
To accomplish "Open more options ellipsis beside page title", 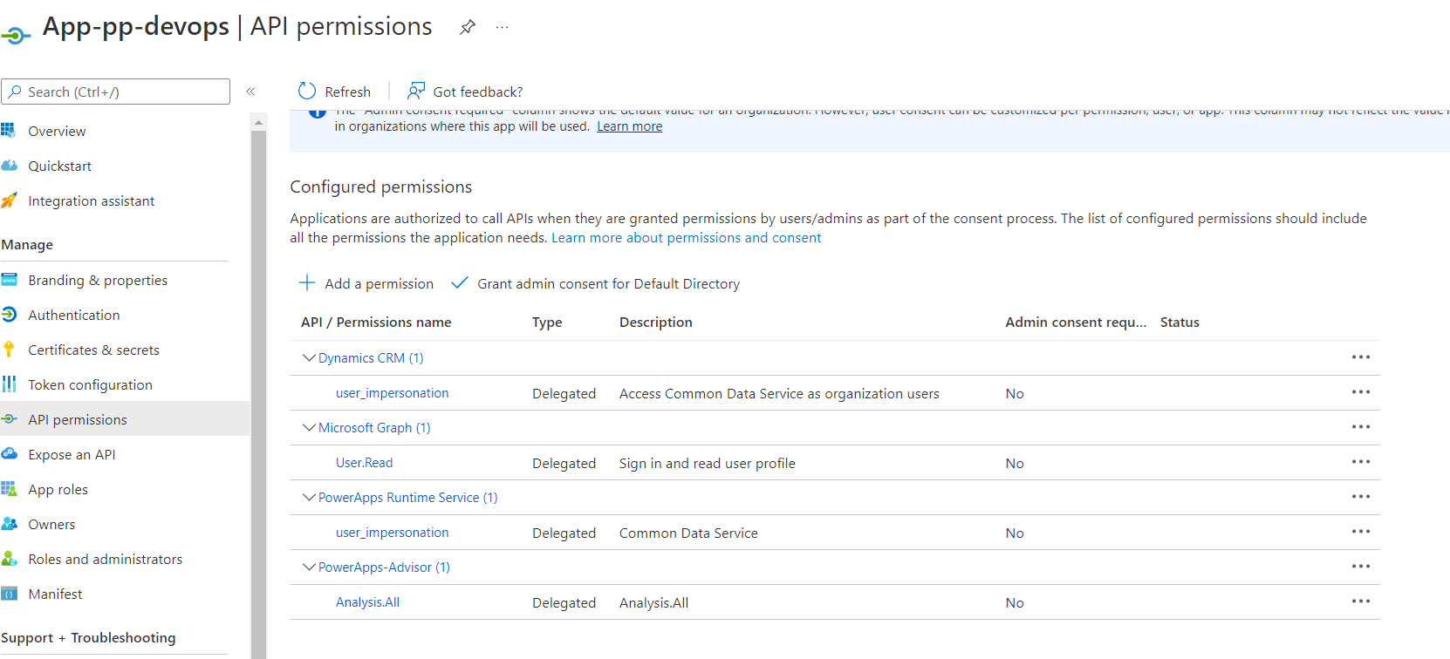I will coord(502,27).
